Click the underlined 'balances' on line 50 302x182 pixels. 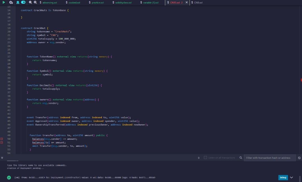click(x=38, y=139)
